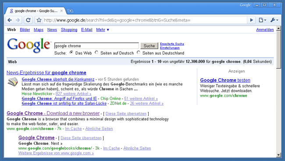Open Im Cache for www.google.com/chrome result
The width and height of the screenshot is (285, 161).
pos(73,129)
